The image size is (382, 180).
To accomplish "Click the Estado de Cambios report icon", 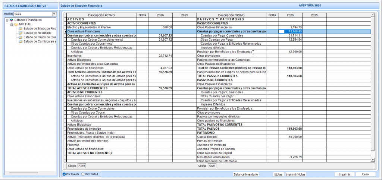I will [21, 41].
